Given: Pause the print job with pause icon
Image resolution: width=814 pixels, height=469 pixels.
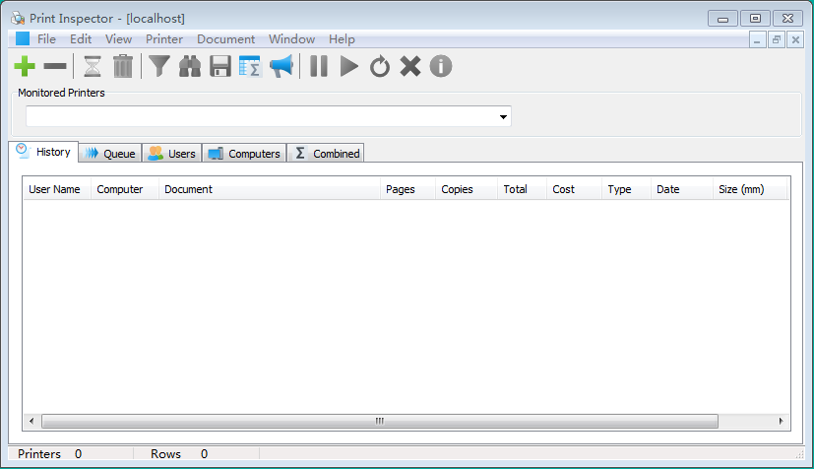Looking at the screenshot, I should [319, 67].
